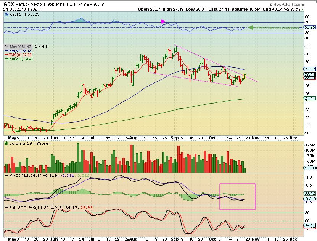Click the Jun label on main chart date axis
The image size is (317, 241).
pos(54,138)
